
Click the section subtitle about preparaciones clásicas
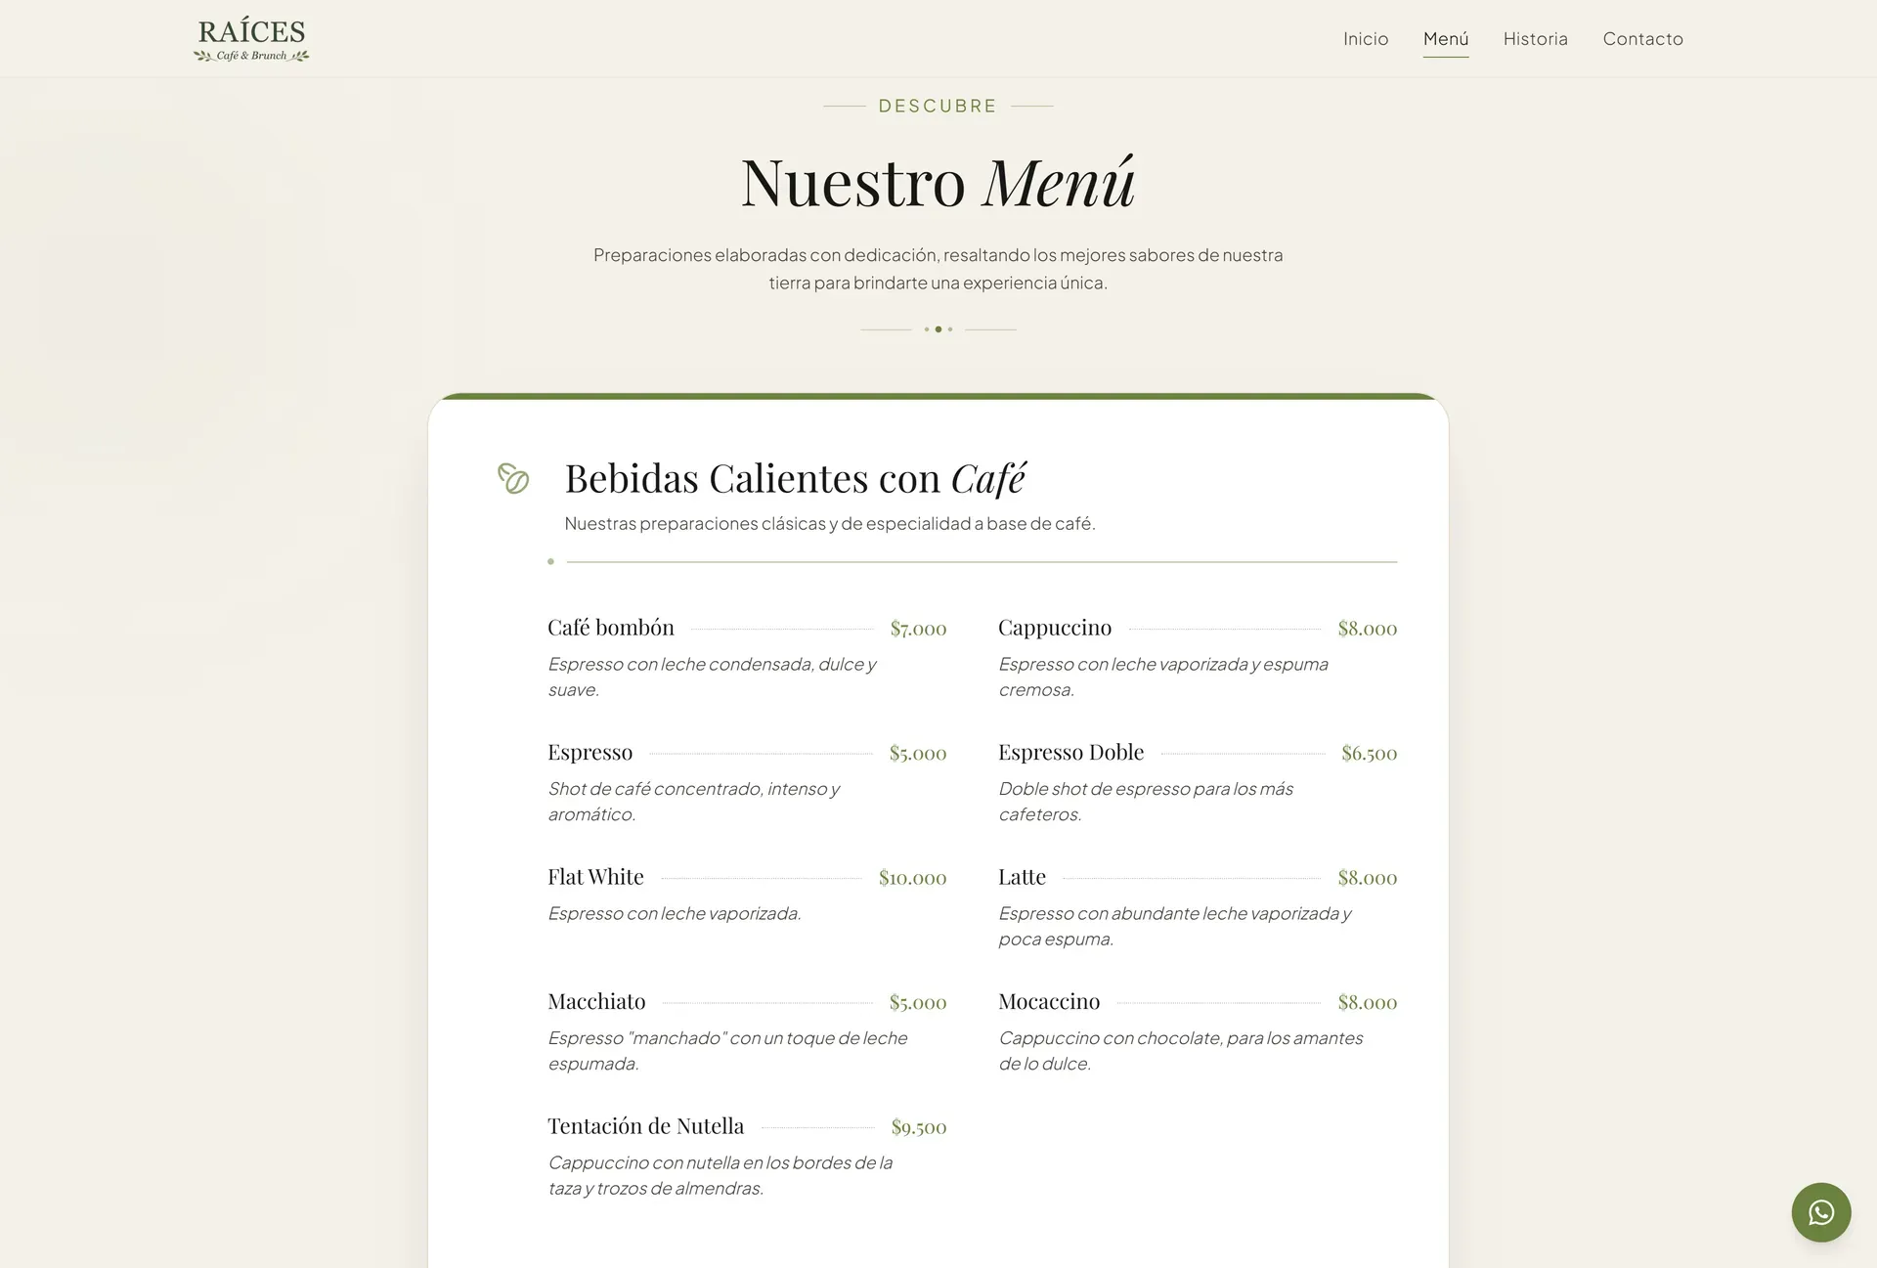(x=830, y=524)
